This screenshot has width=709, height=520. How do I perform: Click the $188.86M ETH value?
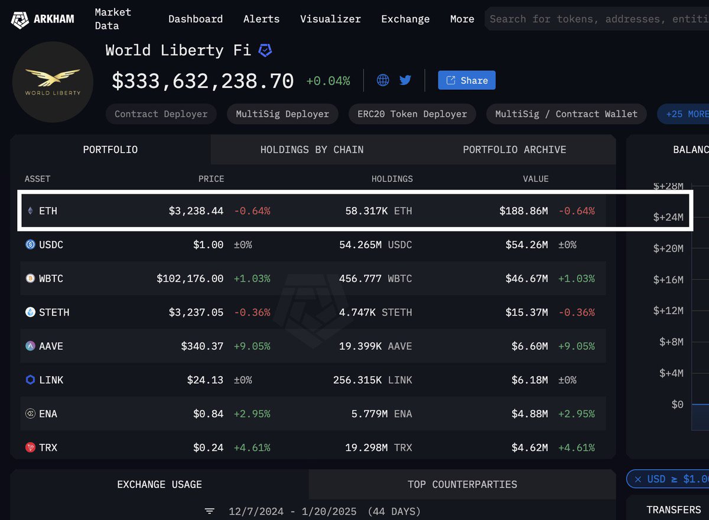tap(523, 211)
